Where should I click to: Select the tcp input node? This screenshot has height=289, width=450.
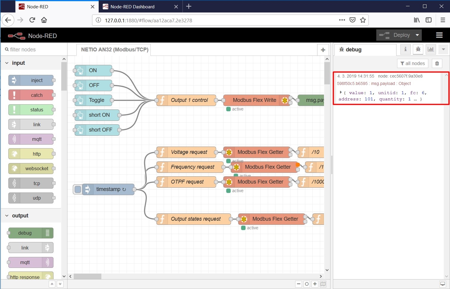point(31,183)
